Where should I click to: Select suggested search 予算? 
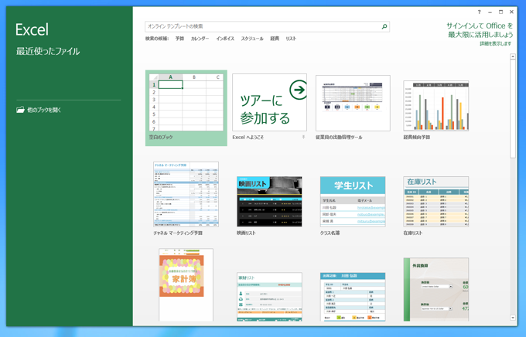(x=179, y=39)
